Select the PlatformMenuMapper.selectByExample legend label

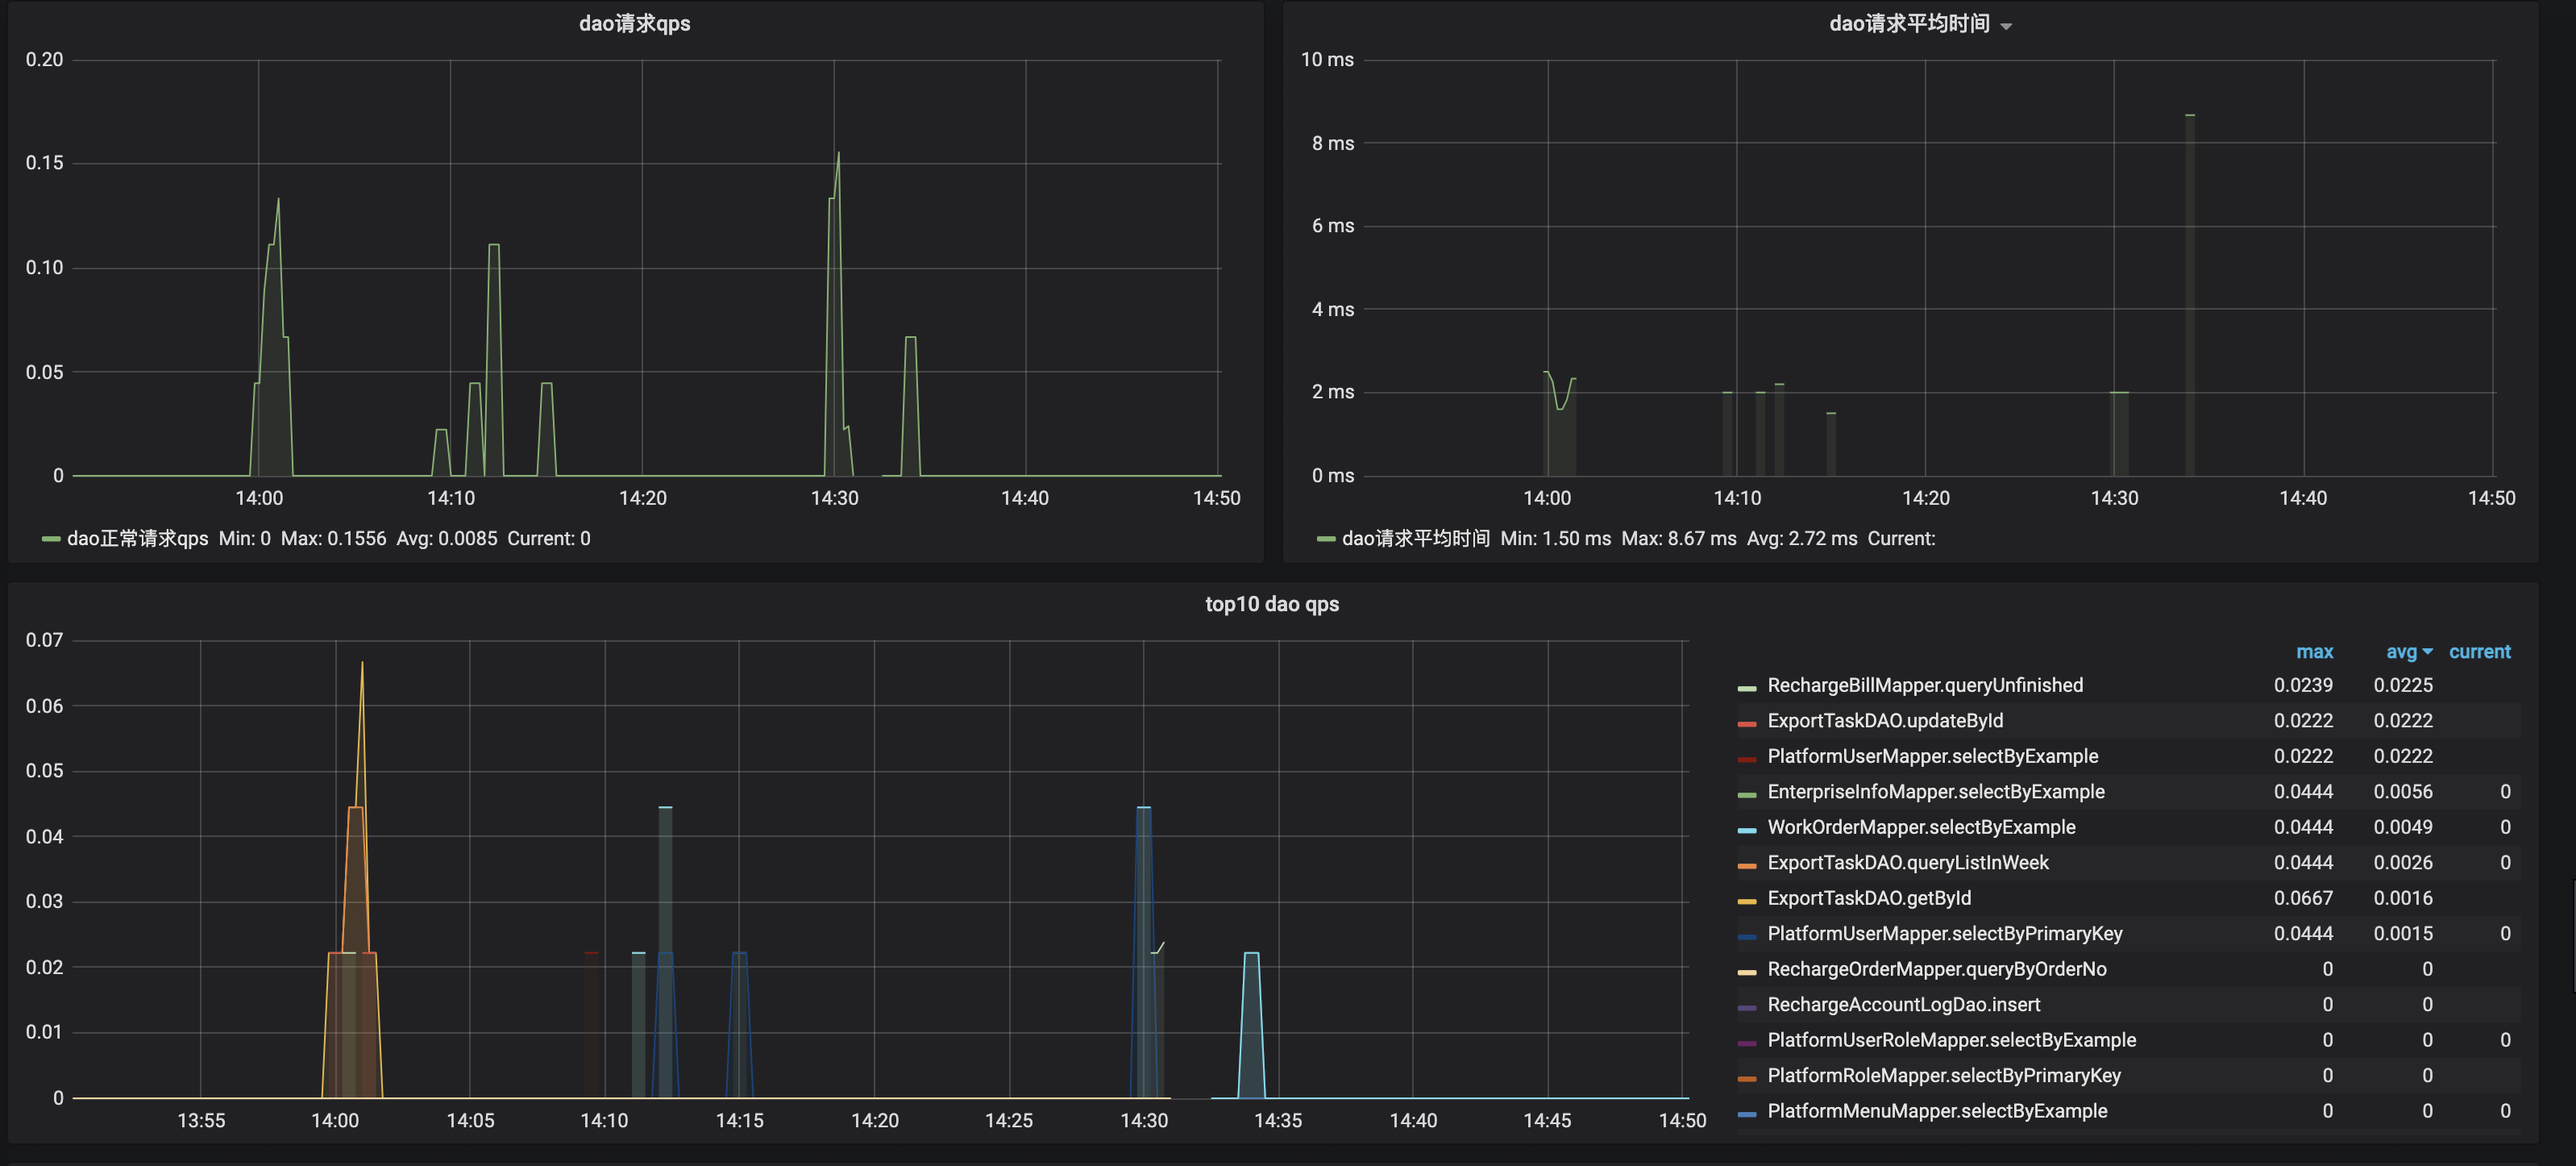(x=1936, y=1111)
